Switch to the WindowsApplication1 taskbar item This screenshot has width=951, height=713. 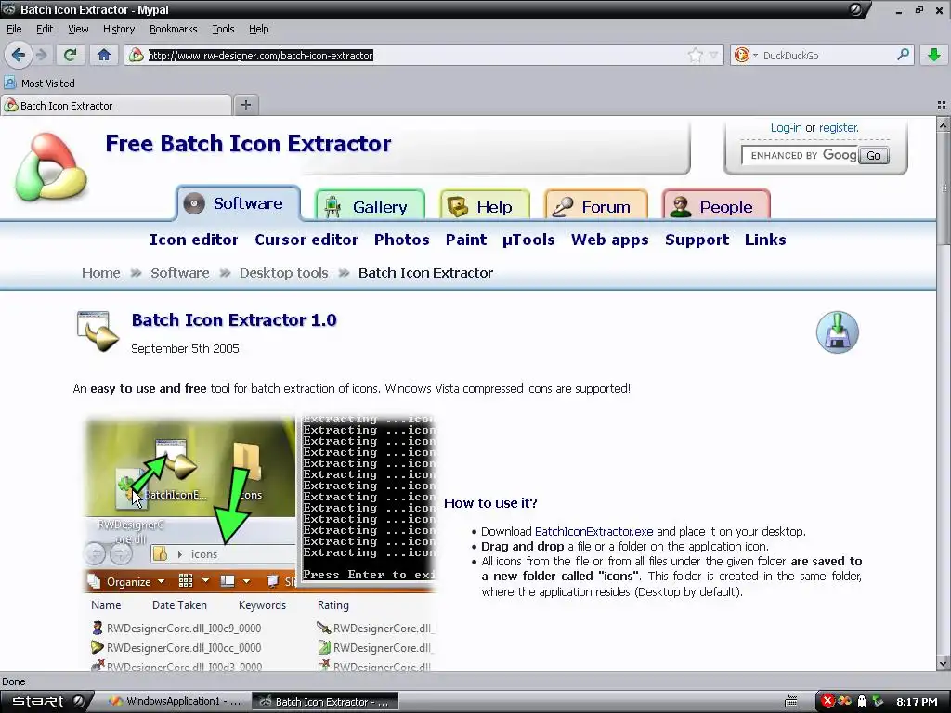pyautogui.click(x=176, y=702)
